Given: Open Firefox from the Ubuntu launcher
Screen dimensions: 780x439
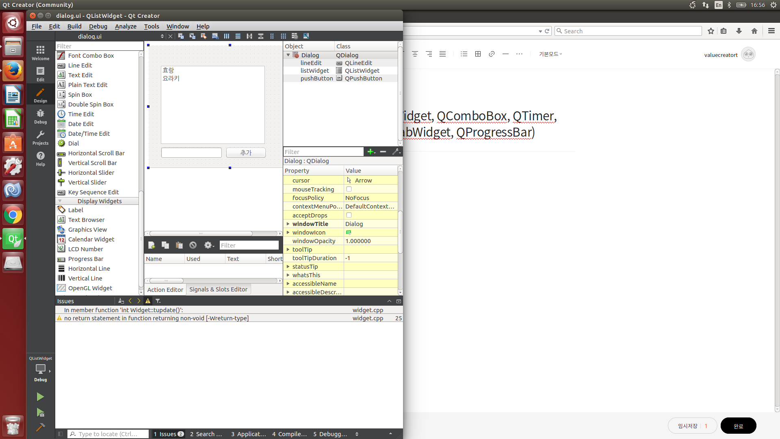Looking at the screenshot, I should click(13, 72).
